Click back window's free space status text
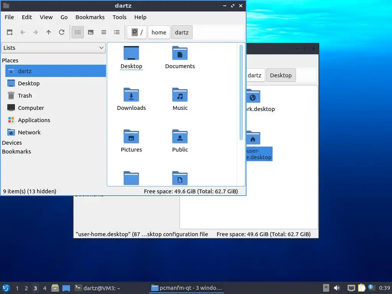Viewport: 392px width, 294px height. [263, 234]
